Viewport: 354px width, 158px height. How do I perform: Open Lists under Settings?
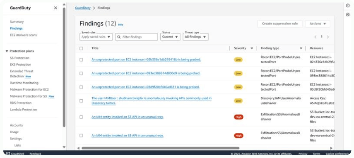point(18,145)
